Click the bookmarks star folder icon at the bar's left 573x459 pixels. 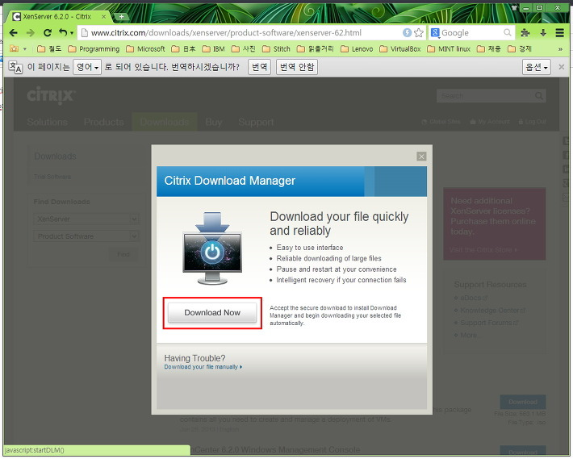(15, 48)
